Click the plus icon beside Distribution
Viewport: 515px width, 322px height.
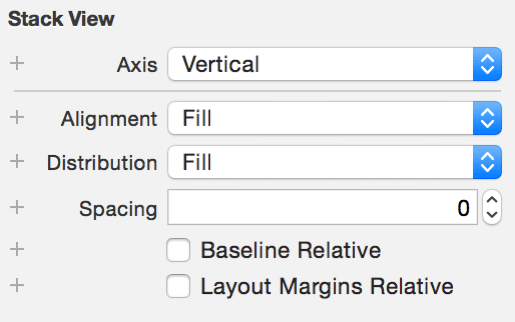(x=18, y=162)
